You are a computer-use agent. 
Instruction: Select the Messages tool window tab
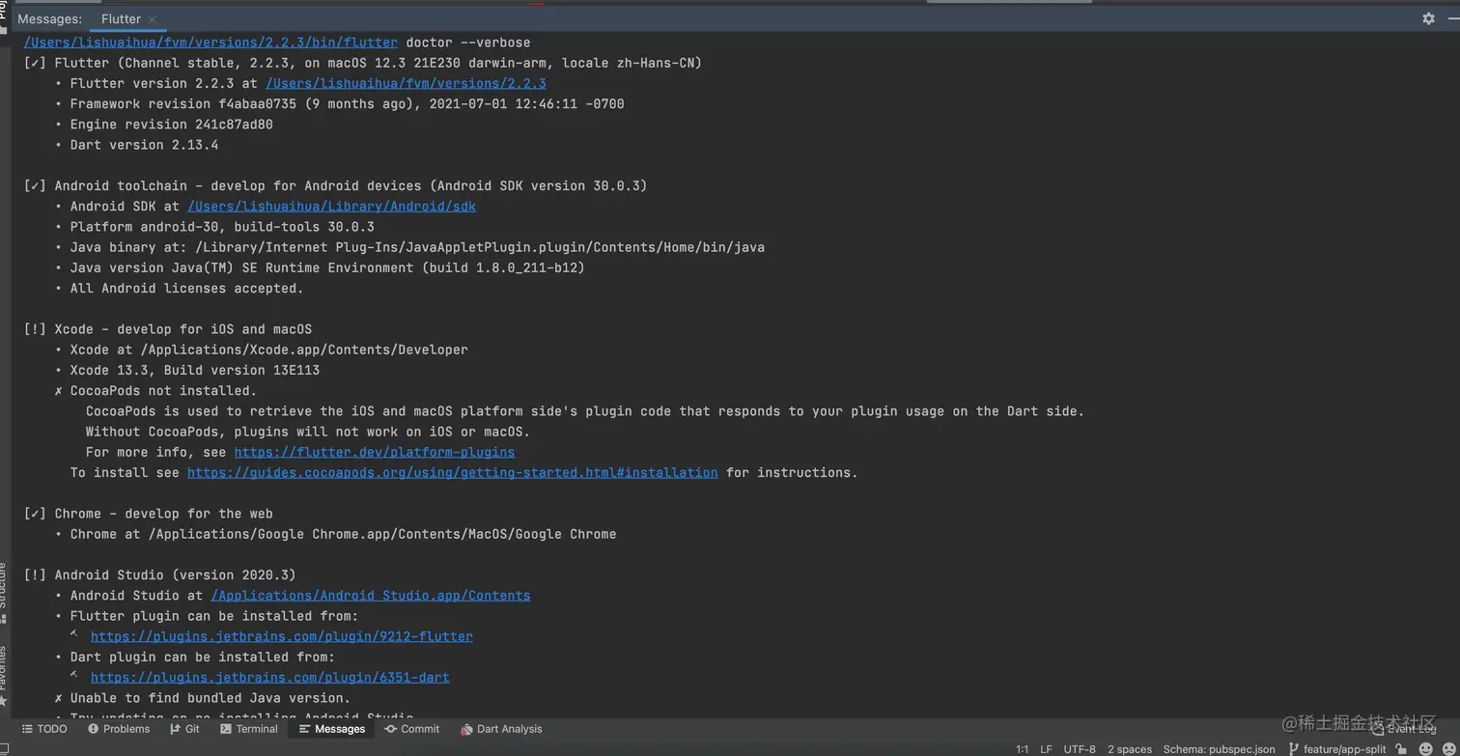click(331, 729)
